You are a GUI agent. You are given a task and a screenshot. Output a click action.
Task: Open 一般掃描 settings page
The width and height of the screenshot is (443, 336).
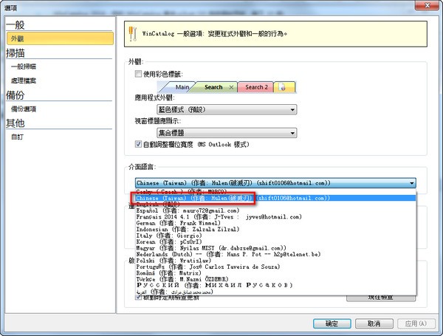(x=24, y=66)
